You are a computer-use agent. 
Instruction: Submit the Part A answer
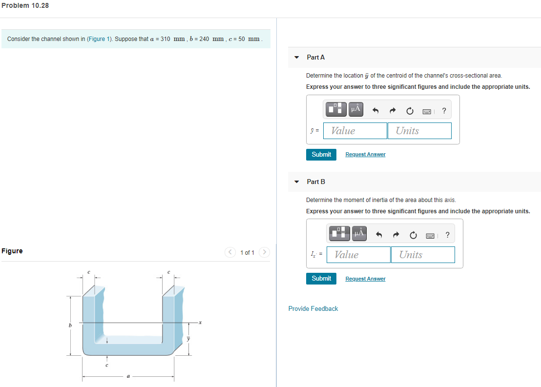(x=321, y=155)
